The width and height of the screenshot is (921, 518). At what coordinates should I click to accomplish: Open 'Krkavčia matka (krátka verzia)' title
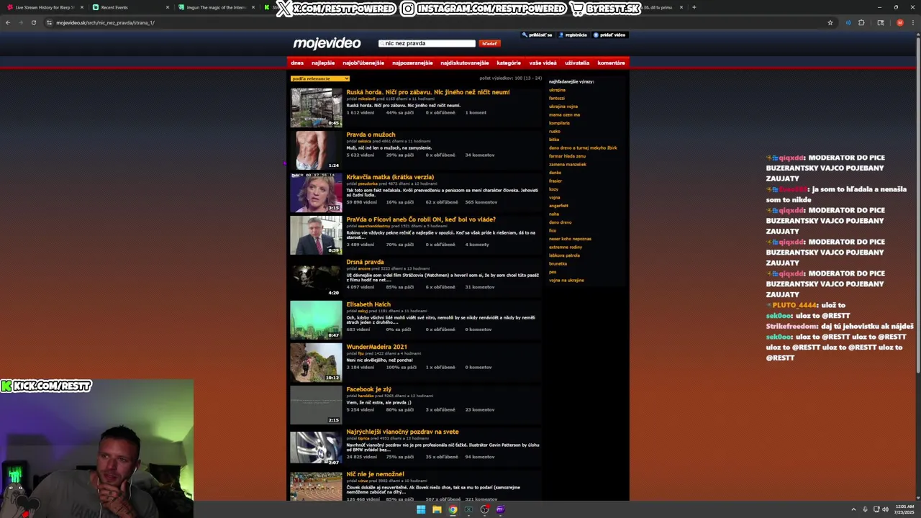(x=390, y=177)
